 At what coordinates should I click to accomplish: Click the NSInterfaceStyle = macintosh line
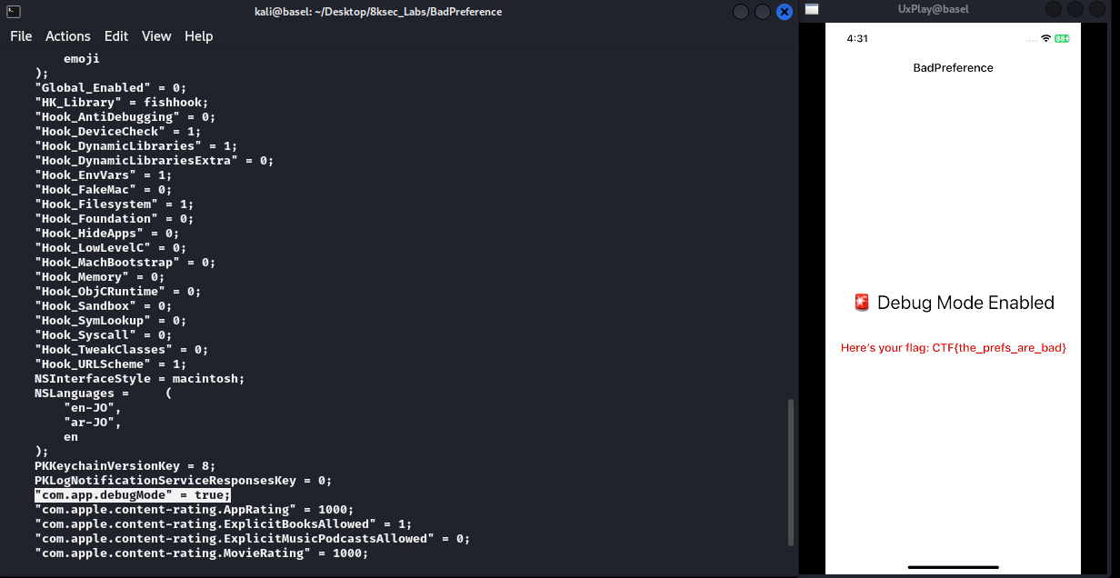(x=139, y=379)
